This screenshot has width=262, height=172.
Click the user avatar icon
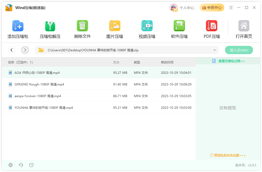pos(174,8)
